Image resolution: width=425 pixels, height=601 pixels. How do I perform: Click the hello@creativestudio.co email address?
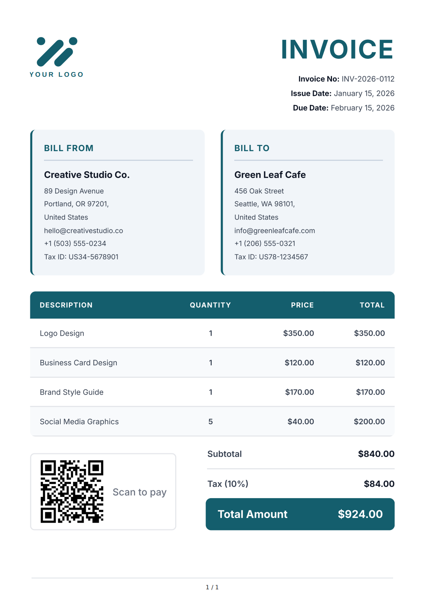[83, 231]
